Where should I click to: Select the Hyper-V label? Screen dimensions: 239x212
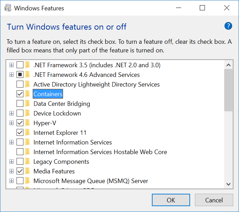(45, 123)
